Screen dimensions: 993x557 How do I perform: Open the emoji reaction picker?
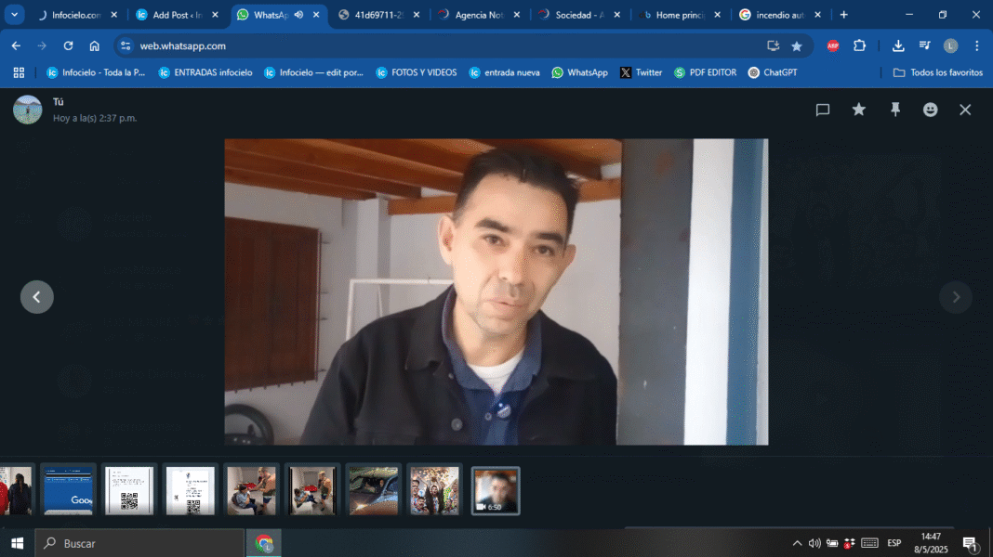point(930,110)
